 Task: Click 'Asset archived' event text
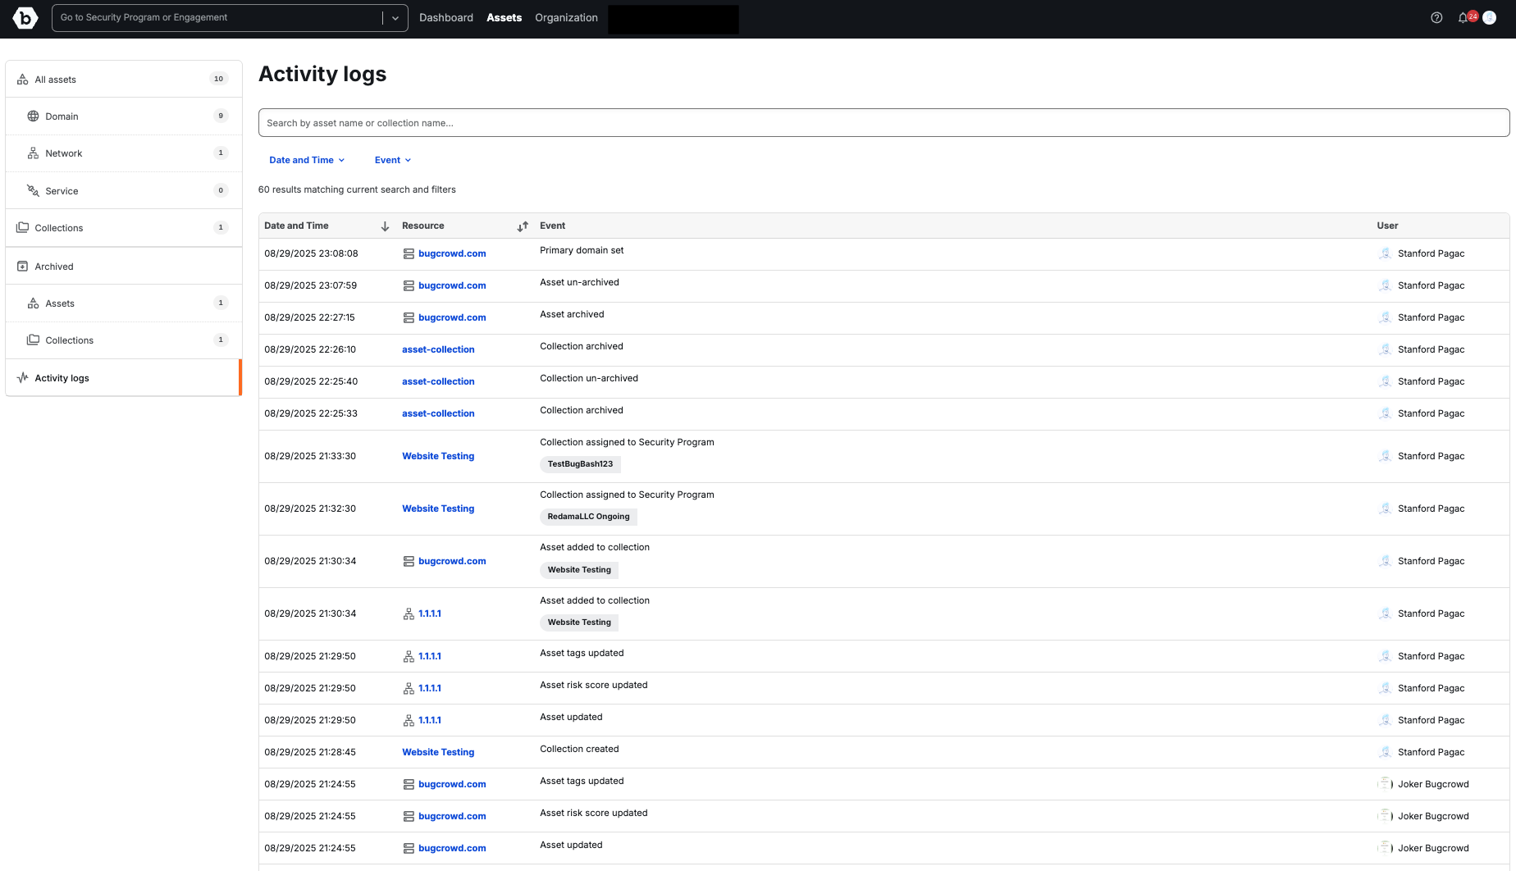coord(572,315)
